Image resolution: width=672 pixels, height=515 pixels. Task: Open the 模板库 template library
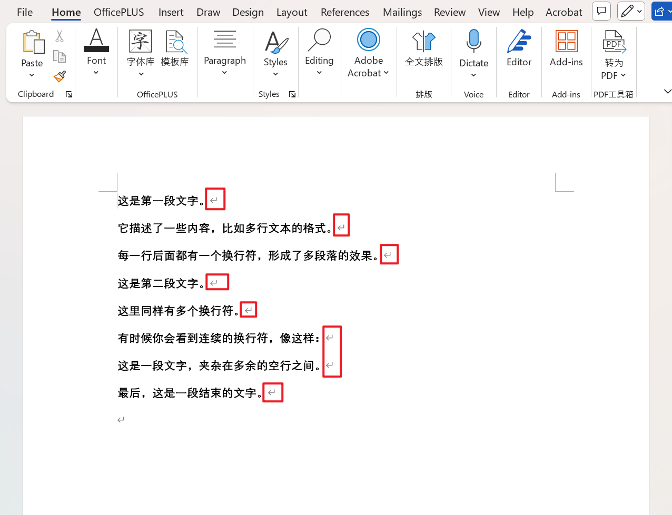tap(175, 48)
